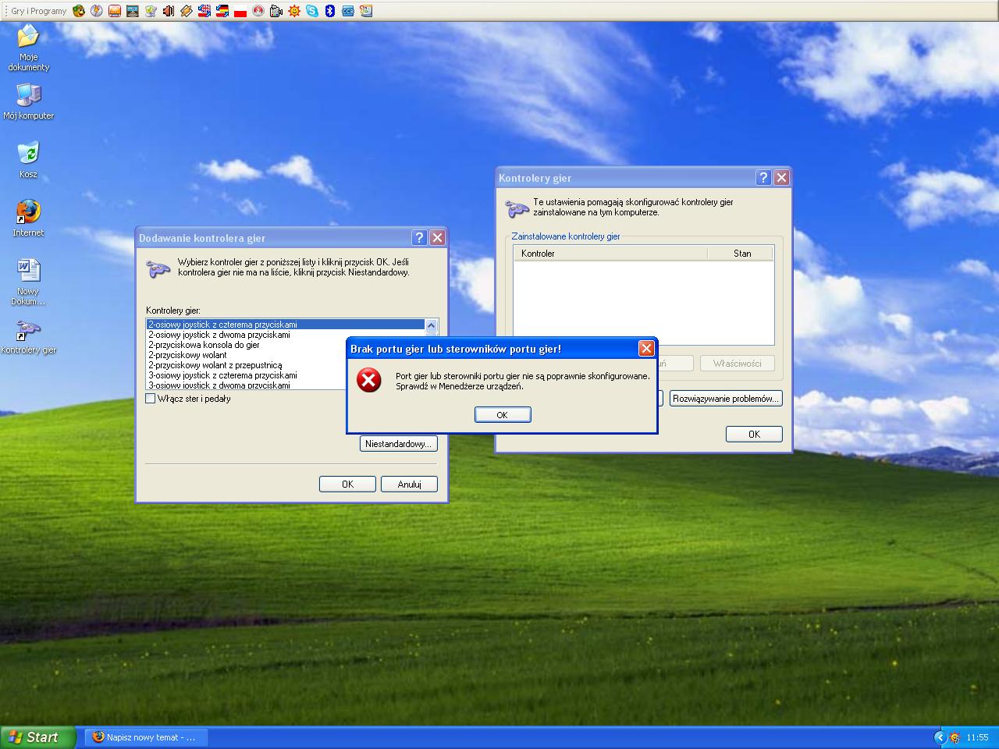The width and height of the screenshot is (999, 749).
Task: Launch the Internet Firefox desktop shortcut
Action: (28, 218)
